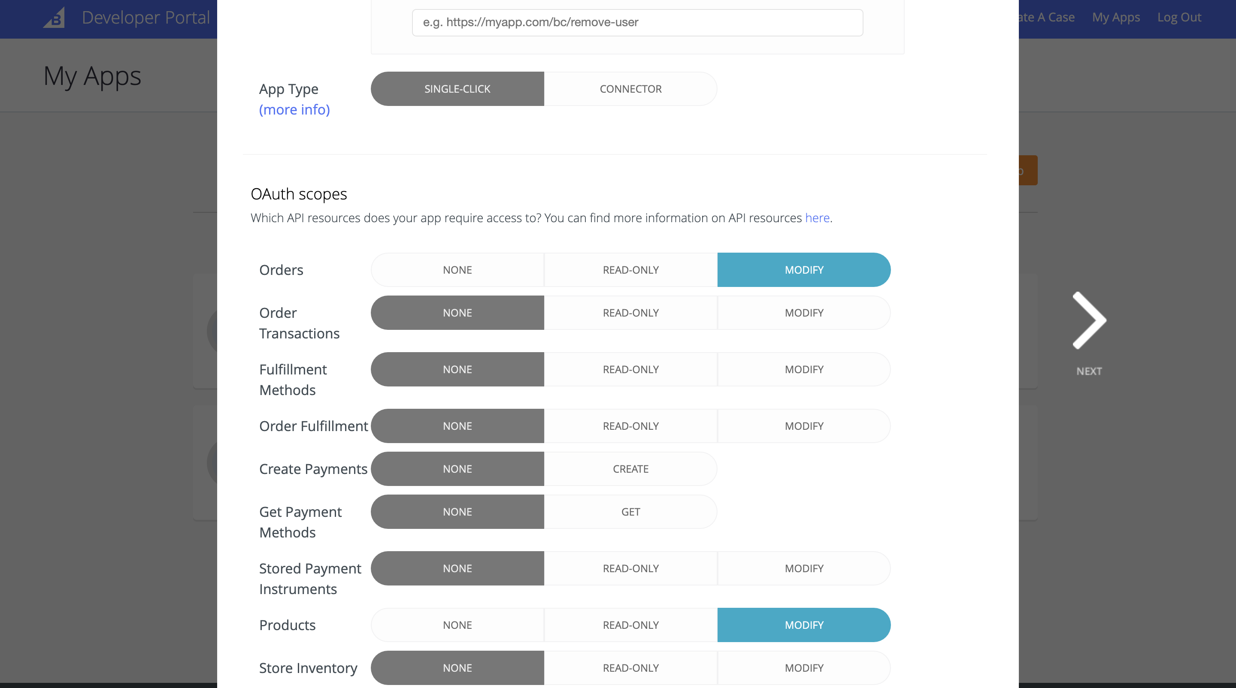Open My Apps from the top navigation

tap(1115, 17)
